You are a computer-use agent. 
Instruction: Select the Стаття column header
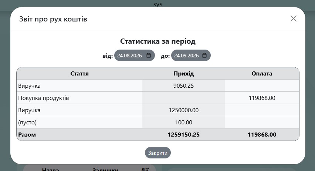click(x=79, y=74)
